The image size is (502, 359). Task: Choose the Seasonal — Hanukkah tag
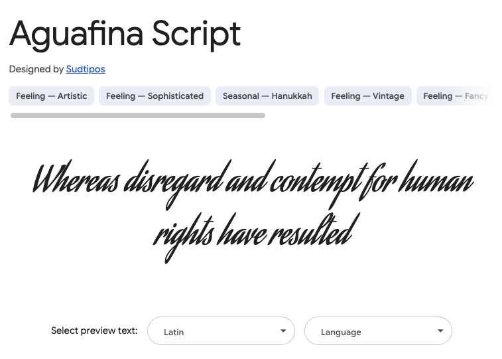[x=267, y=96]
